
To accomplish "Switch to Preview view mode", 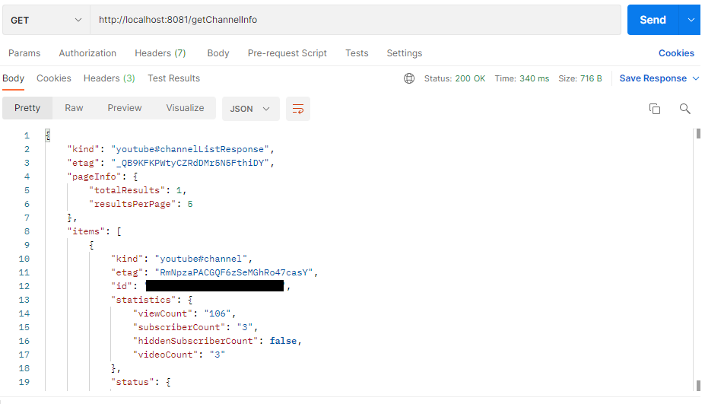I will click(x=125, y=108).
